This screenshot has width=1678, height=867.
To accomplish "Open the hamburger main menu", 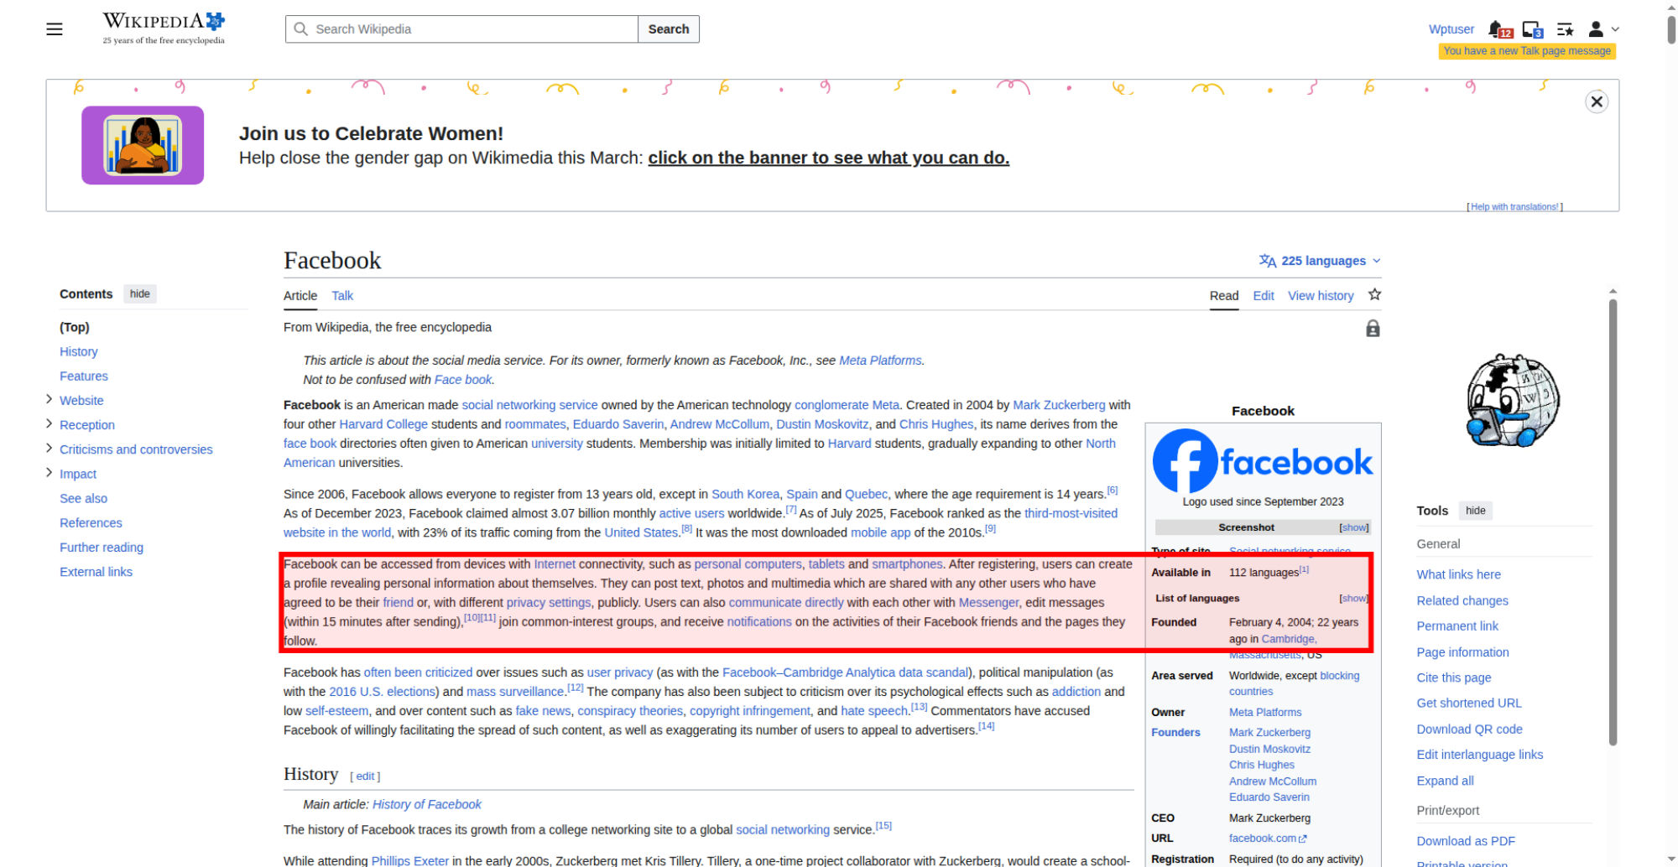I will pyautogui.click(x=55, y=29).
